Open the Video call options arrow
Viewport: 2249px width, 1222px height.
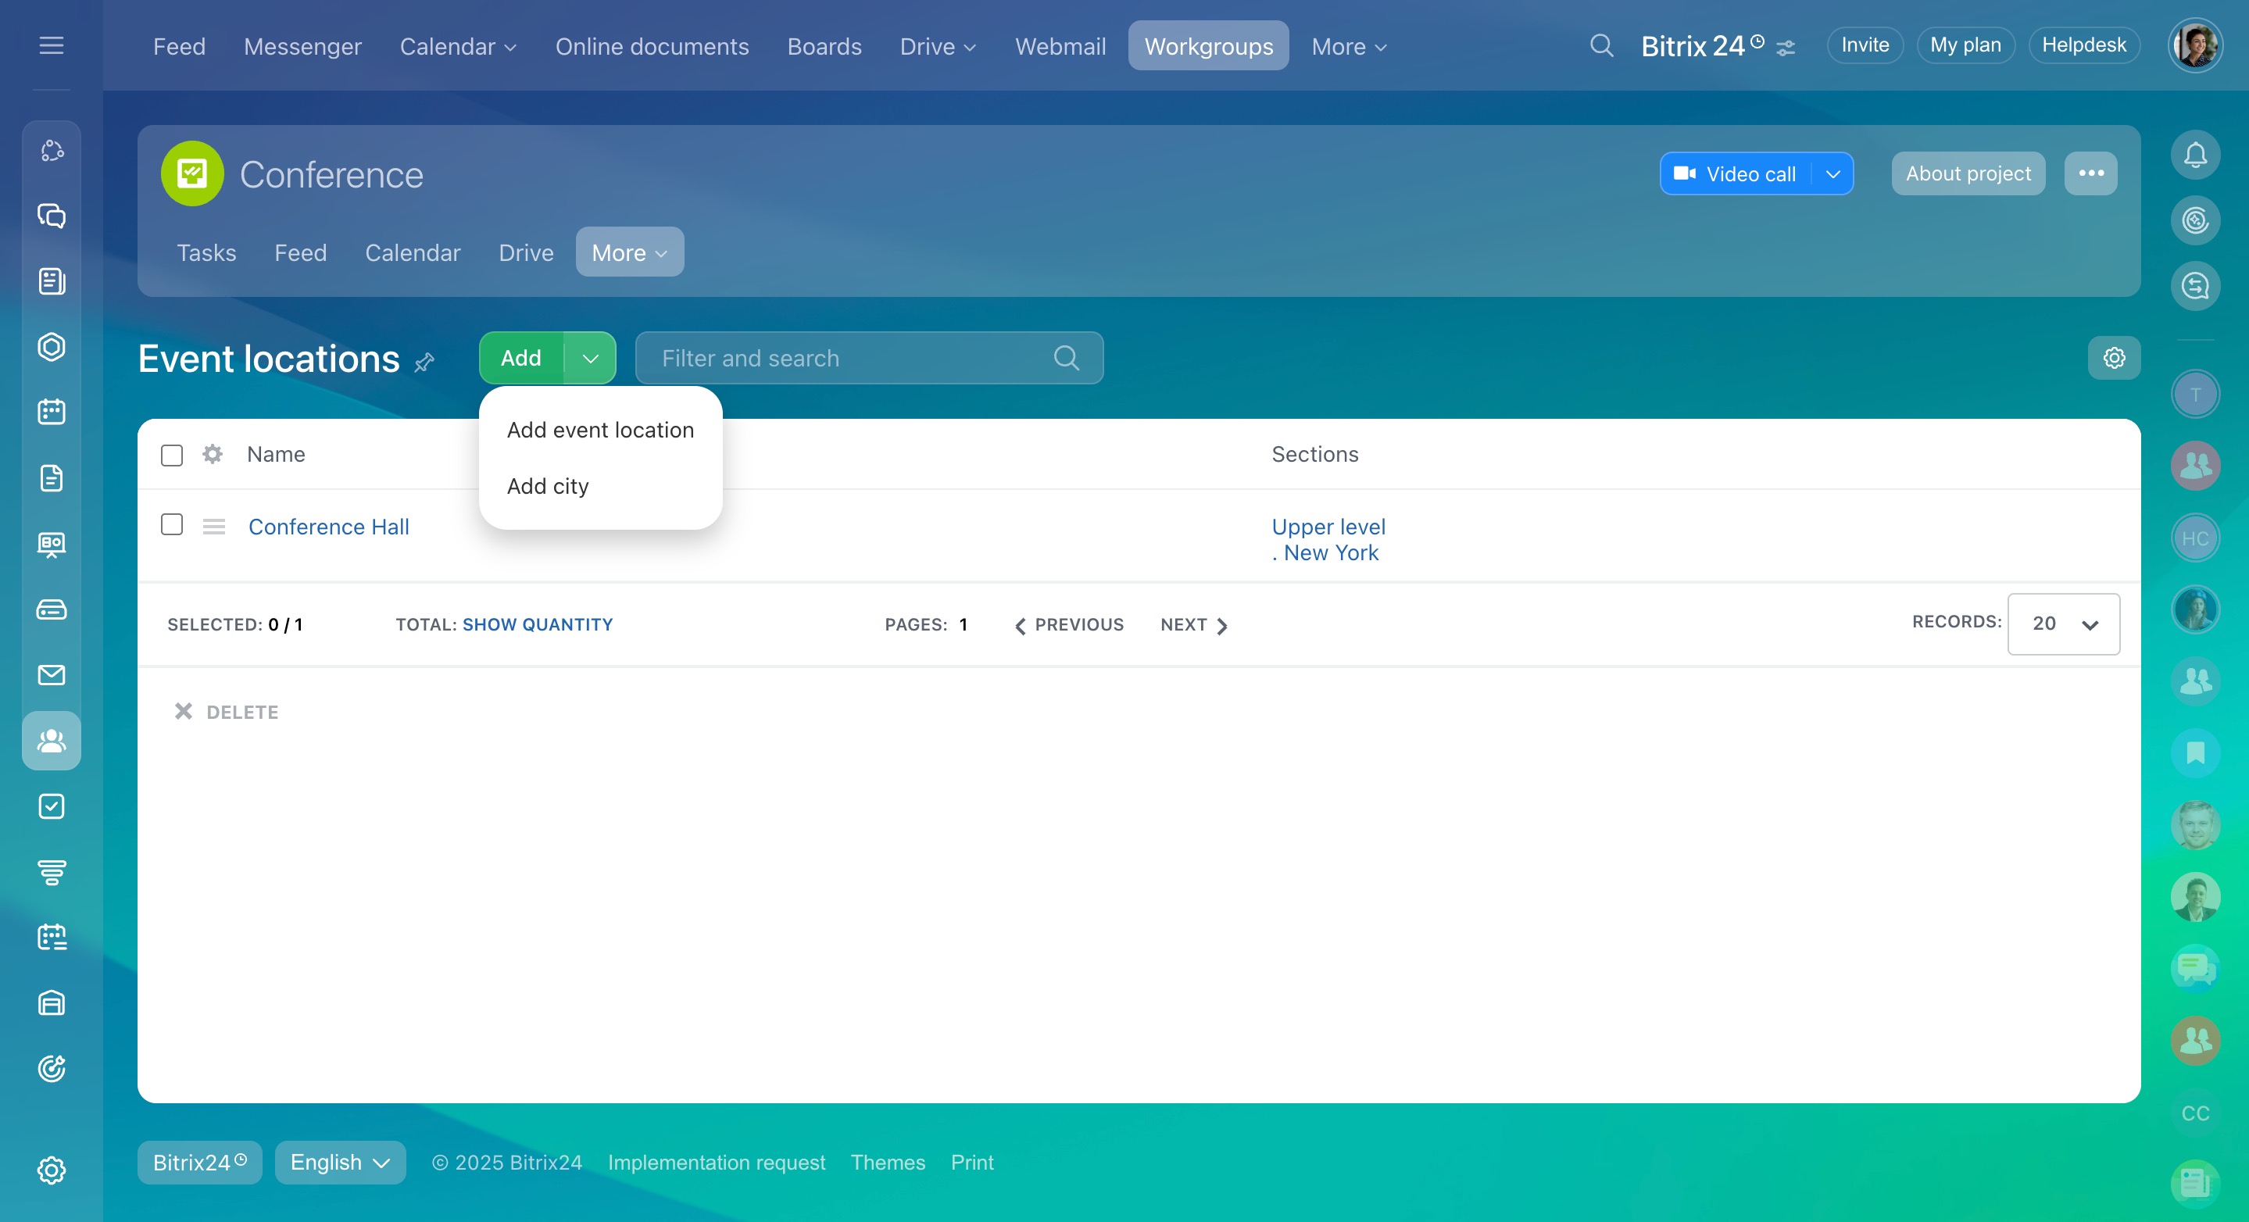click(x=1833, y=173)
